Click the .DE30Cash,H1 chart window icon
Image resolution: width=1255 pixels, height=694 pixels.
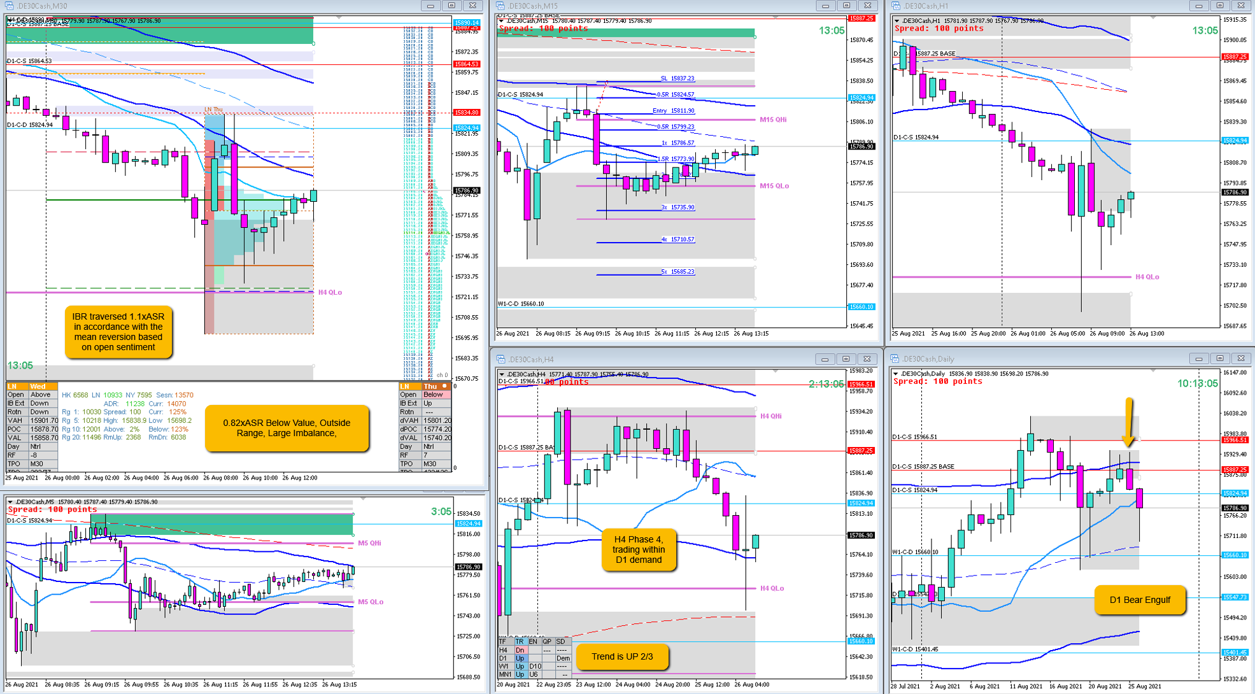tap(897, 6)
